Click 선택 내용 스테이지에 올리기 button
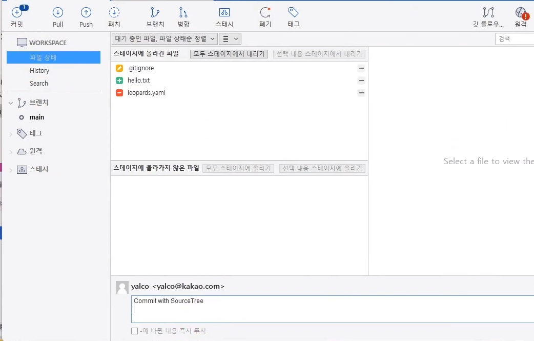 [x=322, y=168]
